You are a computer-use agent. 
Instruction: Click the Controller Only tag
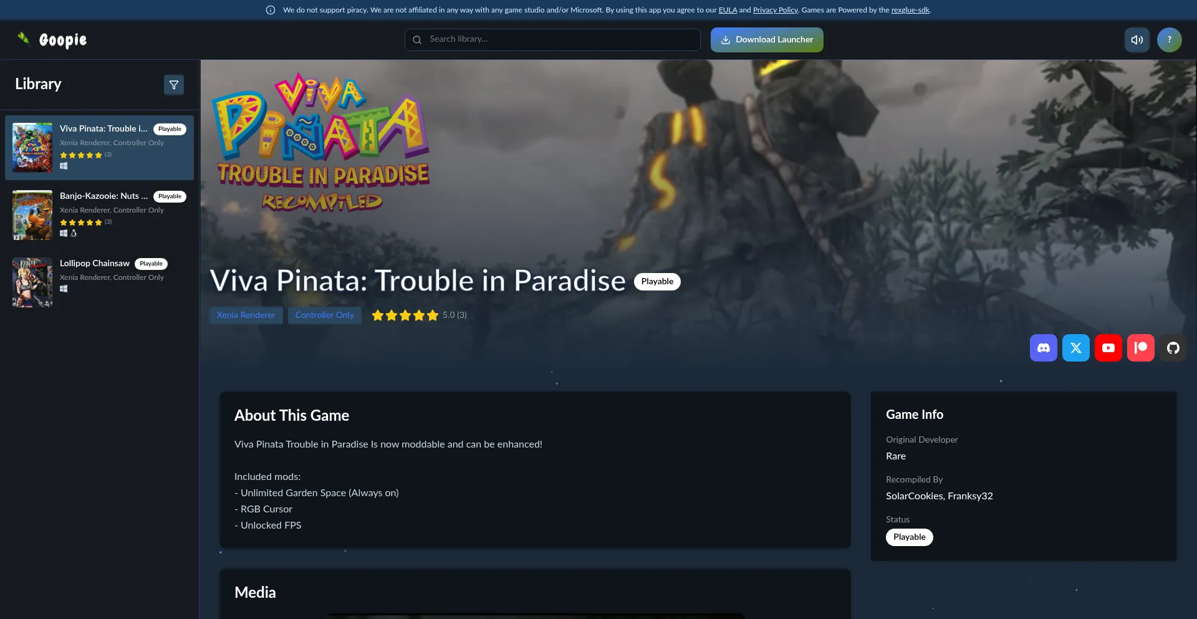click(325, 315)
